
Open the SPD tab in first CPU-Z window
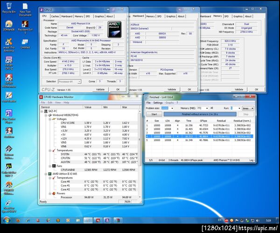(x=88, y=16)
